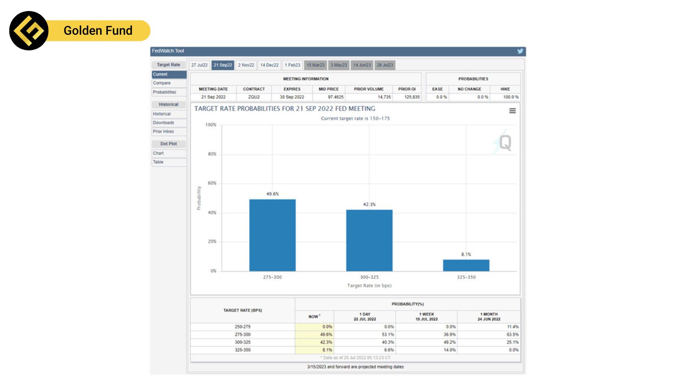
Task: Click the HIKE probability 100.0 %
Action: click(x=511, y=97)
